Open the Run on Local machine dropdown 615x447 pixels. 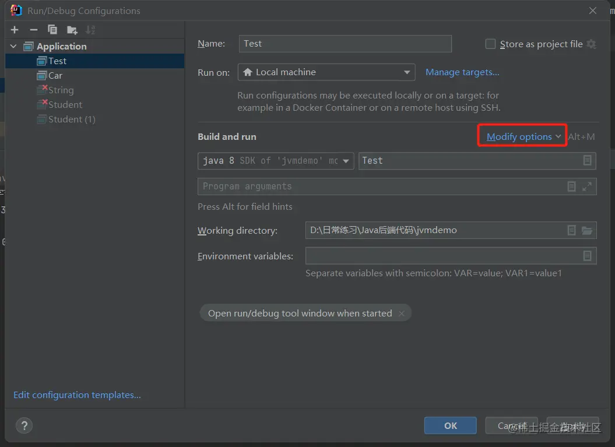[326, 72]
